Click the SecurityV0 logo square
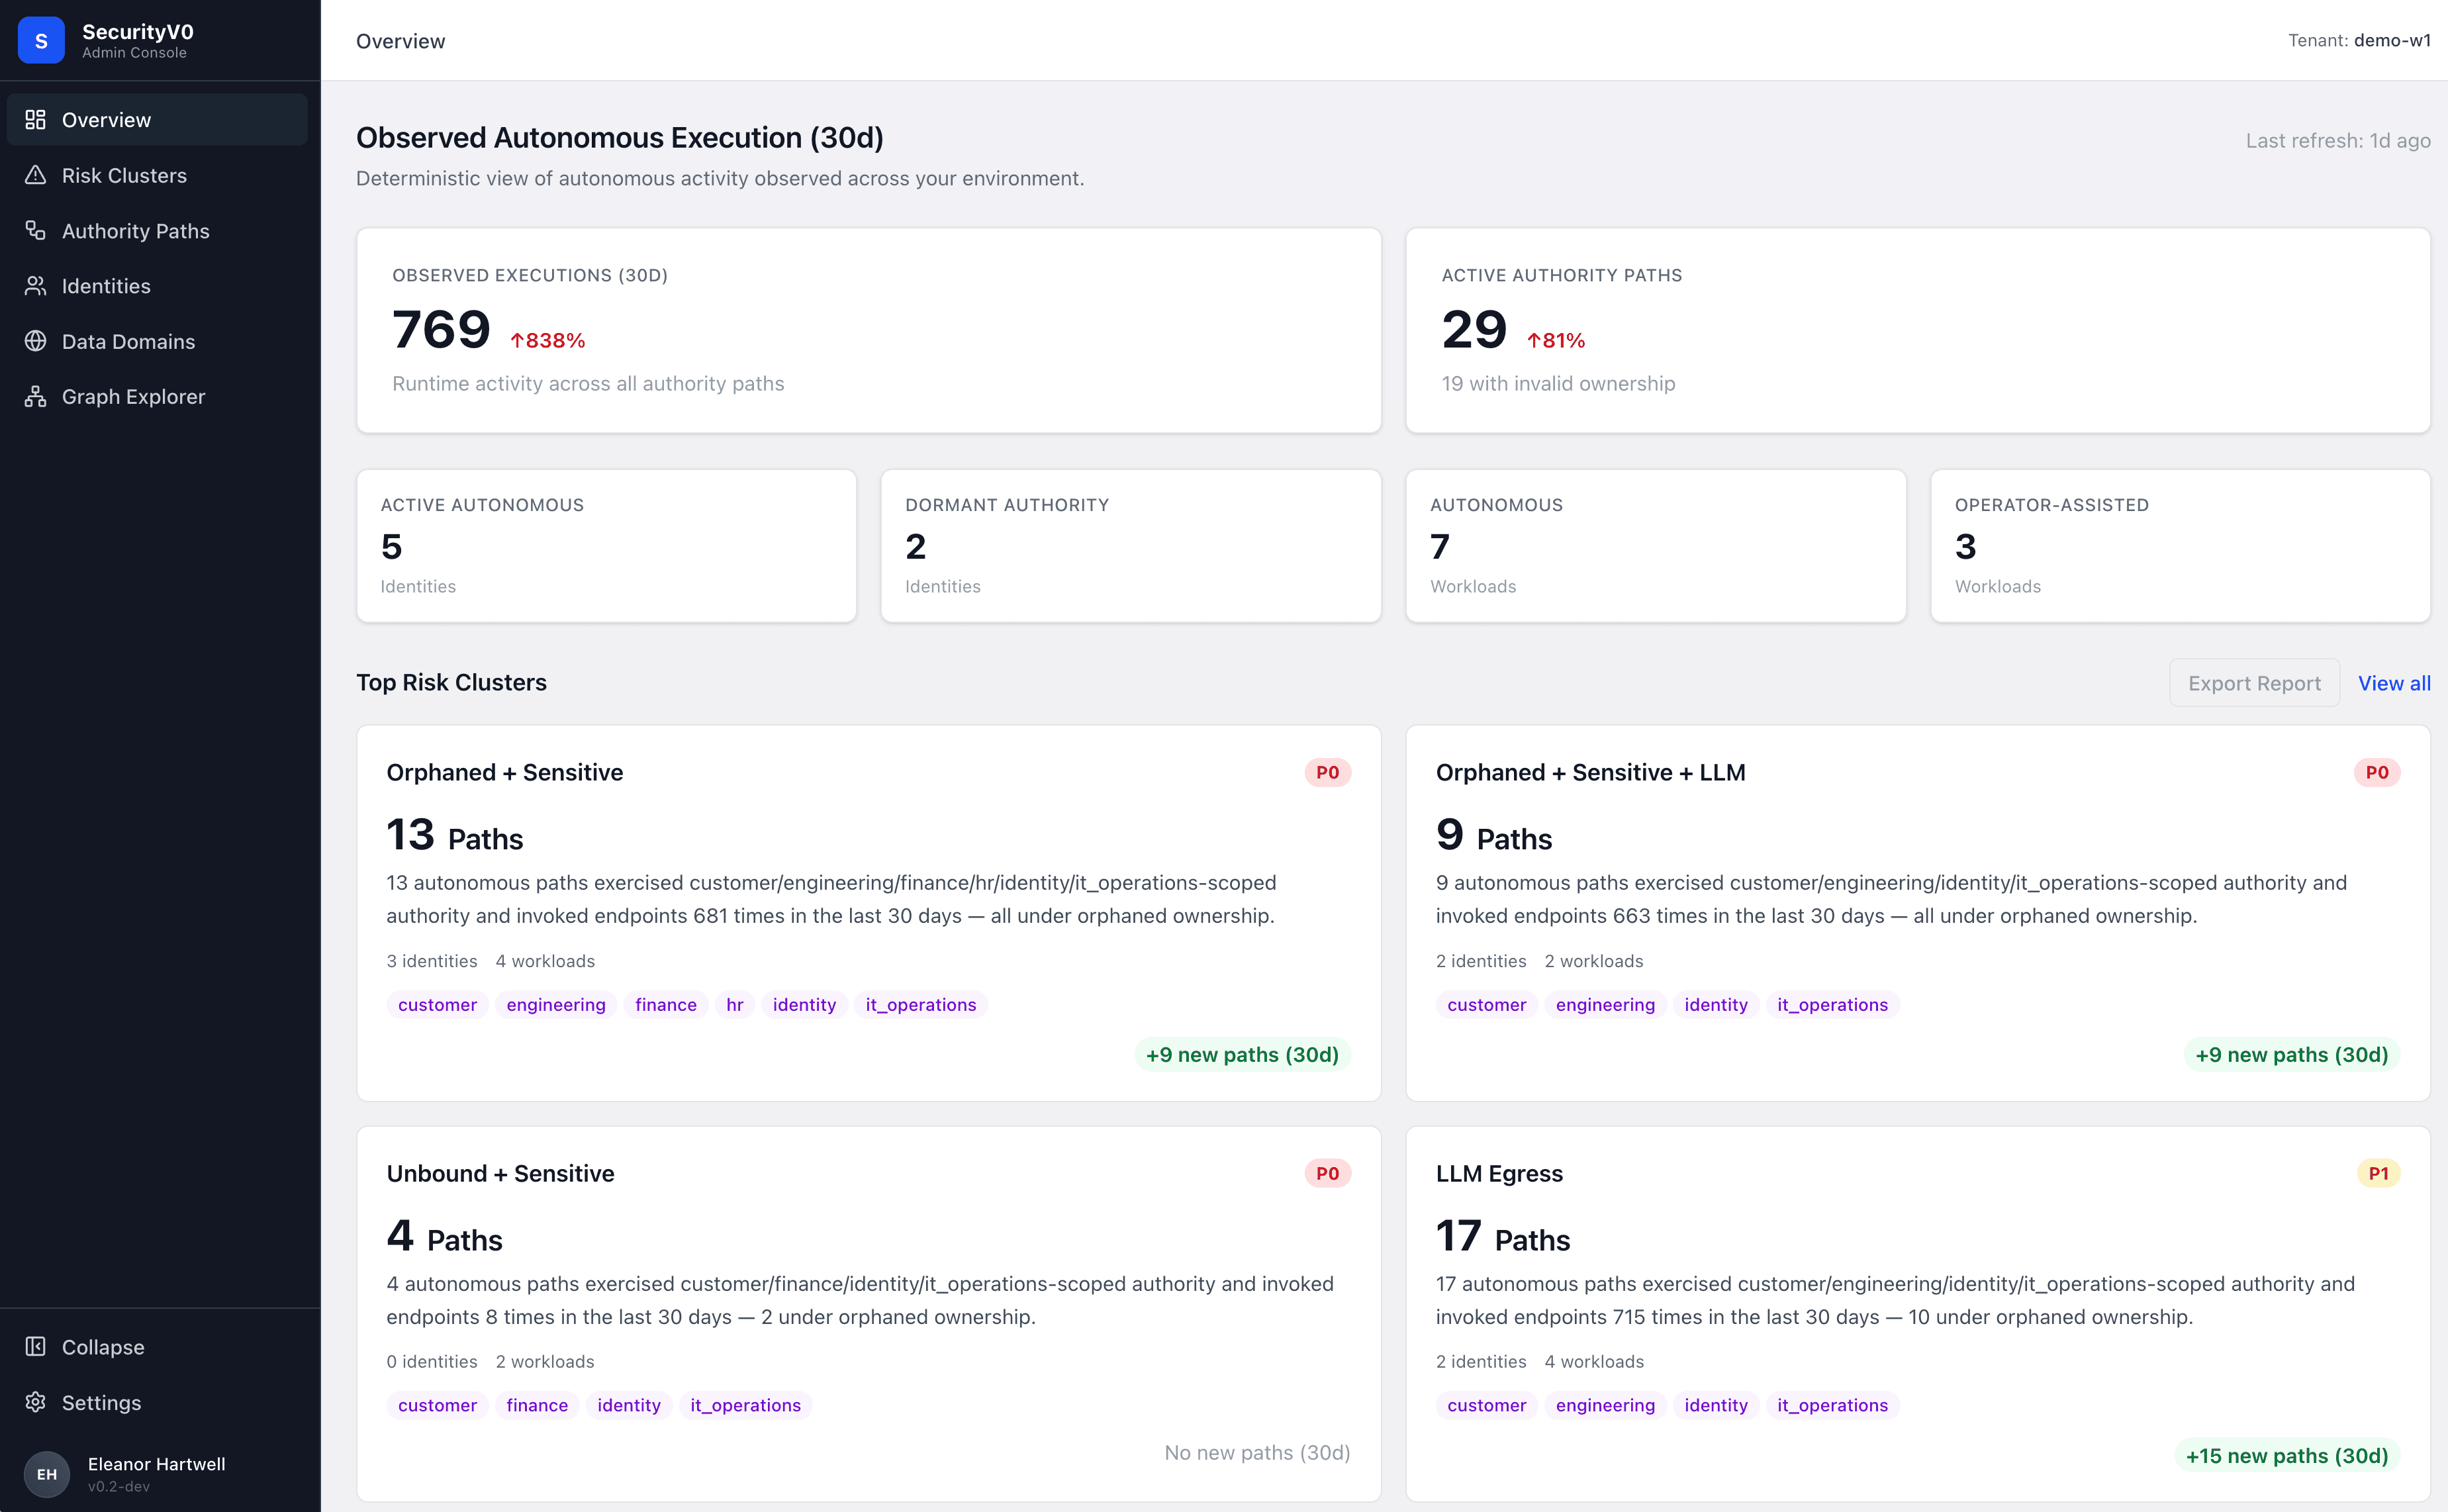 (41, 40)
